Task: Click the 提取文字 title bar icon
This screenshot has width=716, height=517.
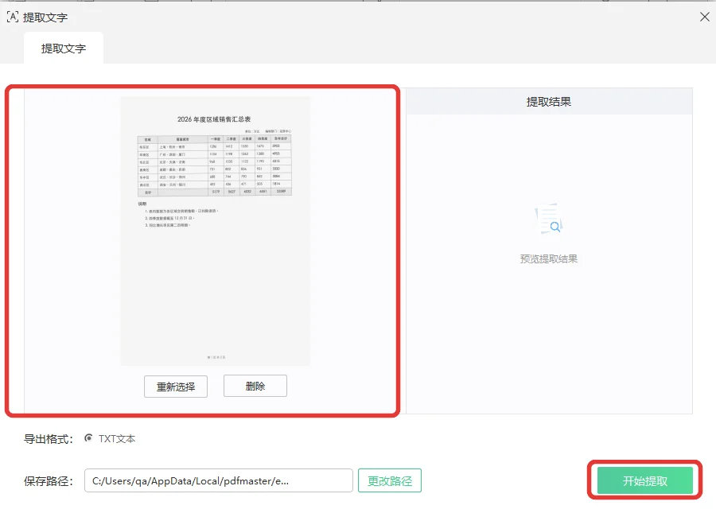Action: click(13, 17)
